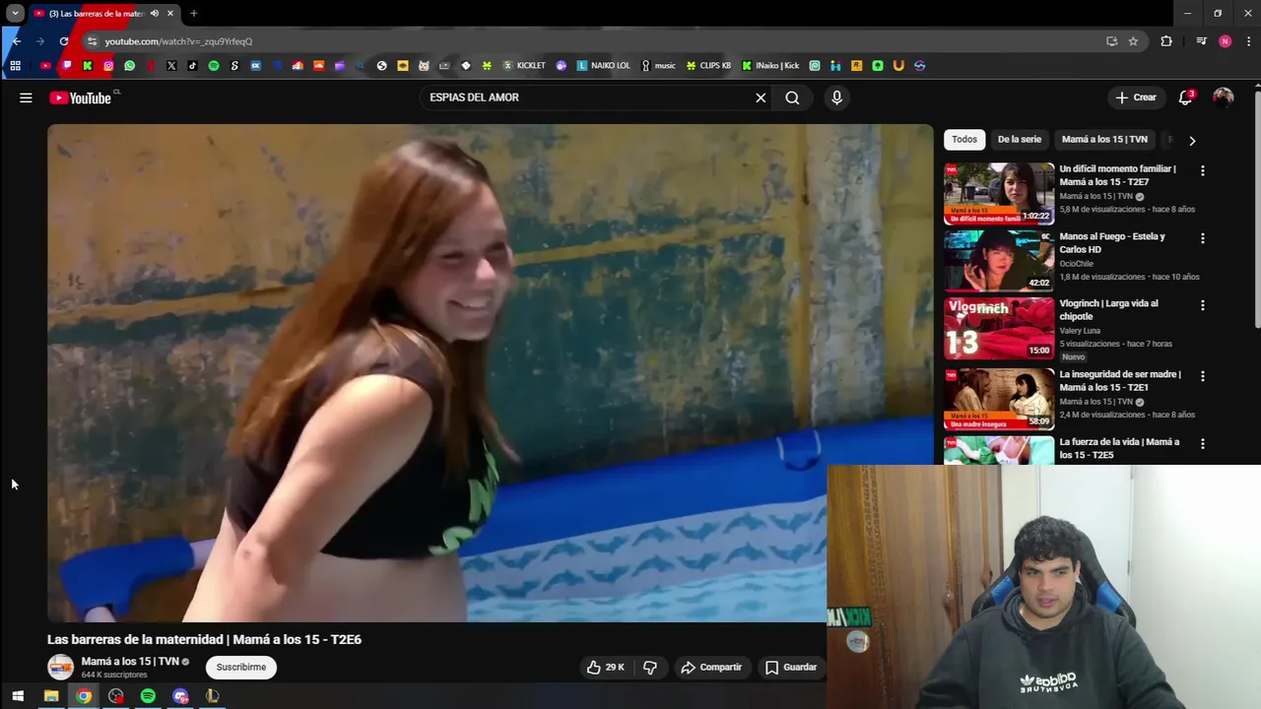Select the De la serie chip
This screenshot has width=1261, height=709.
[1019, 139]
